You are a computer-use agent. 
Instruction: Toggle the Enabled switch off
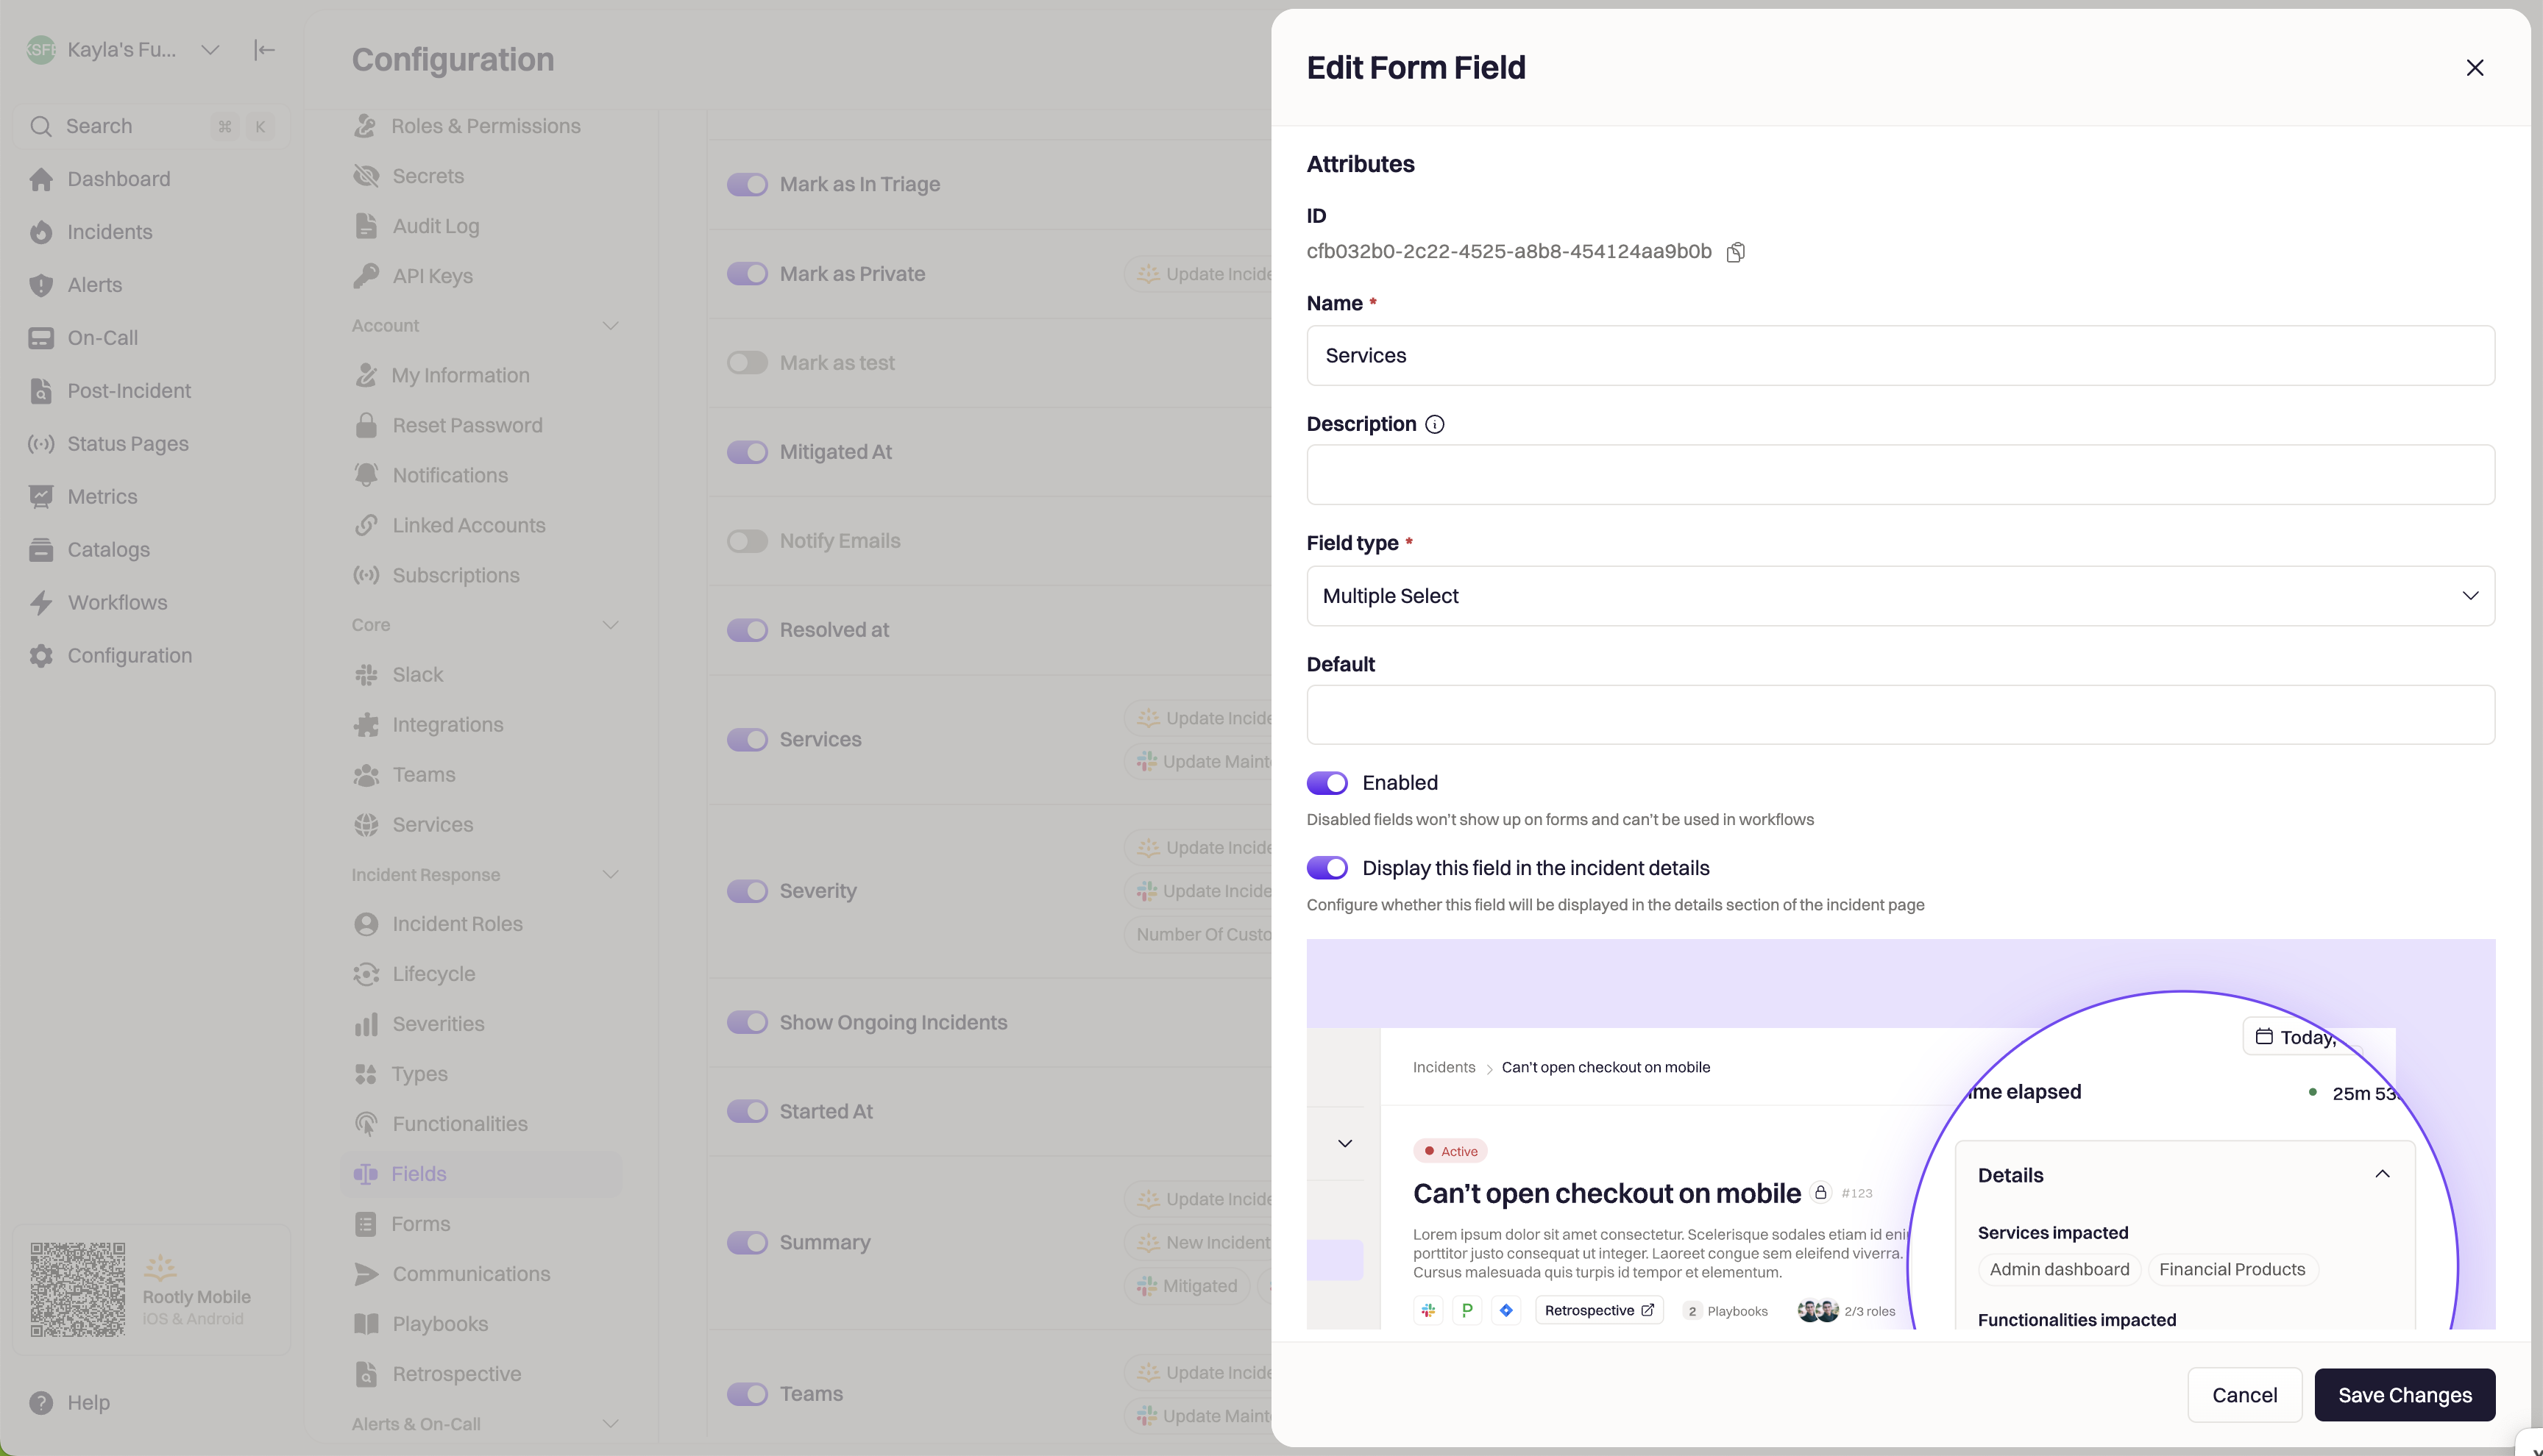(x=1327, y=783)
